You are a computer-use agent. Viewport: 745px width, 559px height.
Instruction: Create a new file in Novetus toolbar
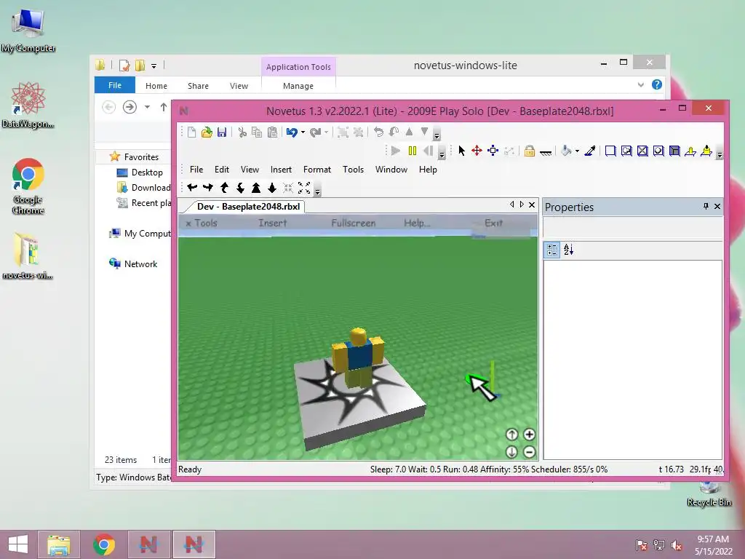coord(191,132)
